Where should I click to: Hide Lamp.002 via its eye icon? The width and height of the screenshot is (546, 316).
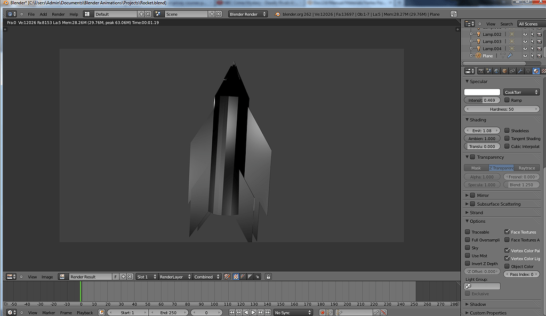point(525,34)
